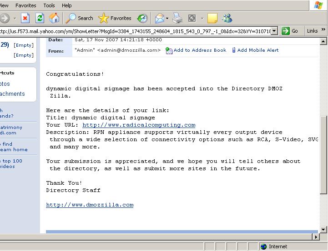Screen dimensions: 328x251
Task: Expand the Forward button history dropdown
Action: click(x=15, y=18)
